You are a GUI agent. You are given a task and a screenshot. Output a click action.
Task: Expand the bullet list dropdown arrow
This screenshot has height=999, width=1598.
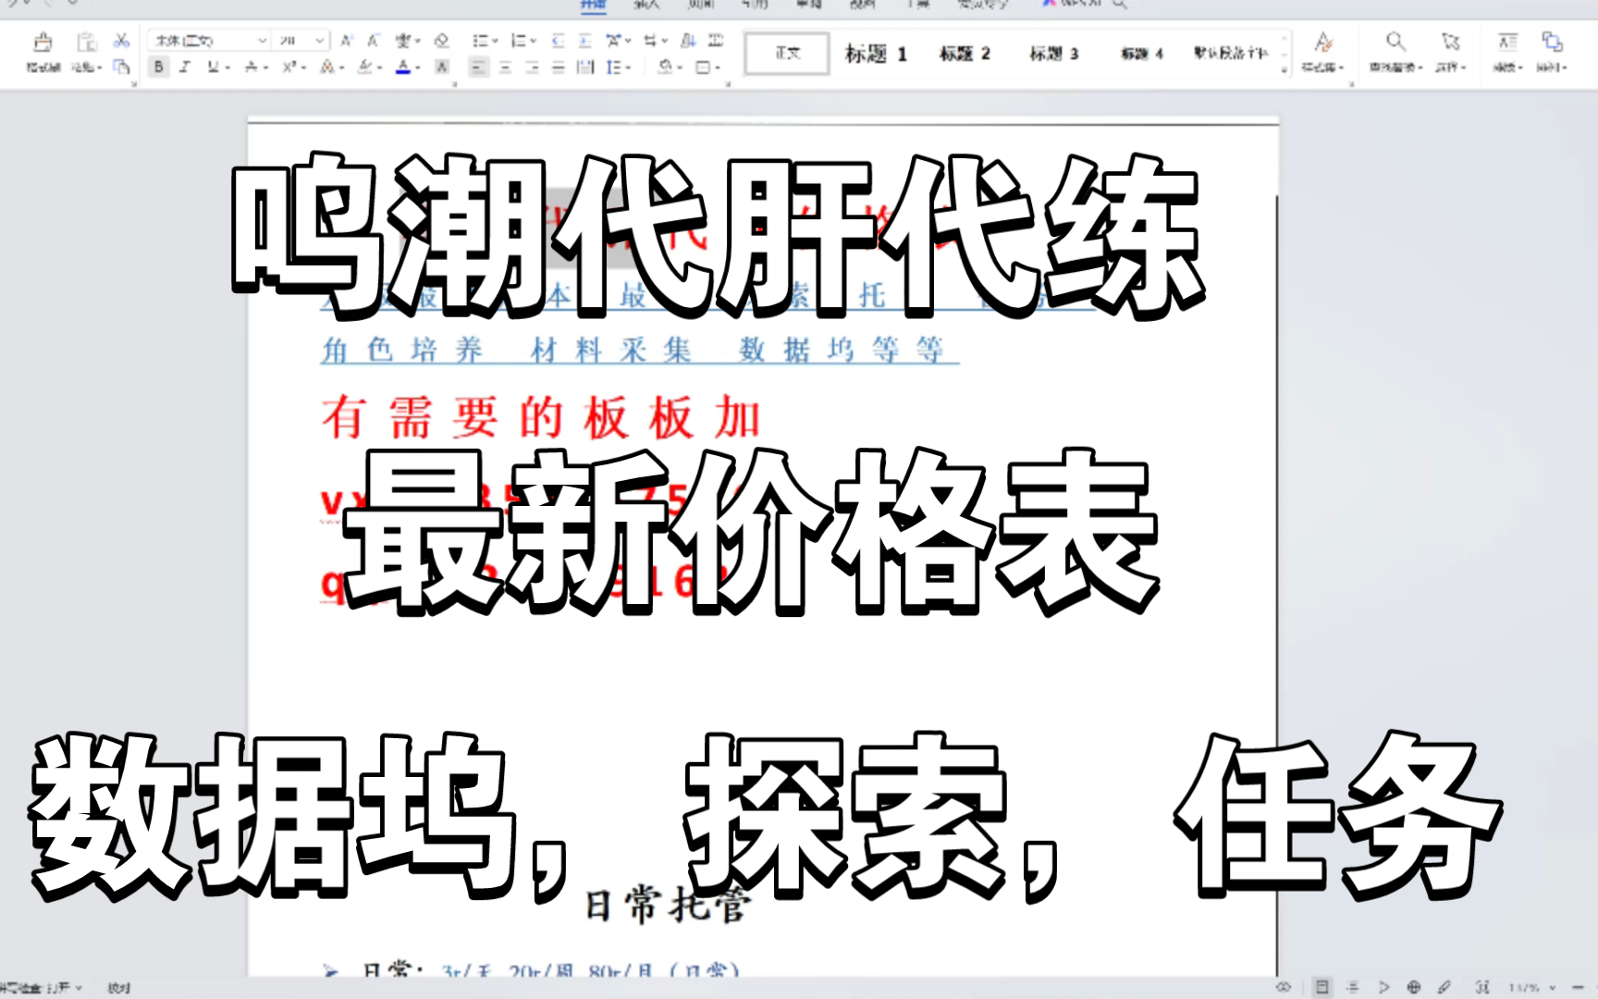[x=495, y=41]
